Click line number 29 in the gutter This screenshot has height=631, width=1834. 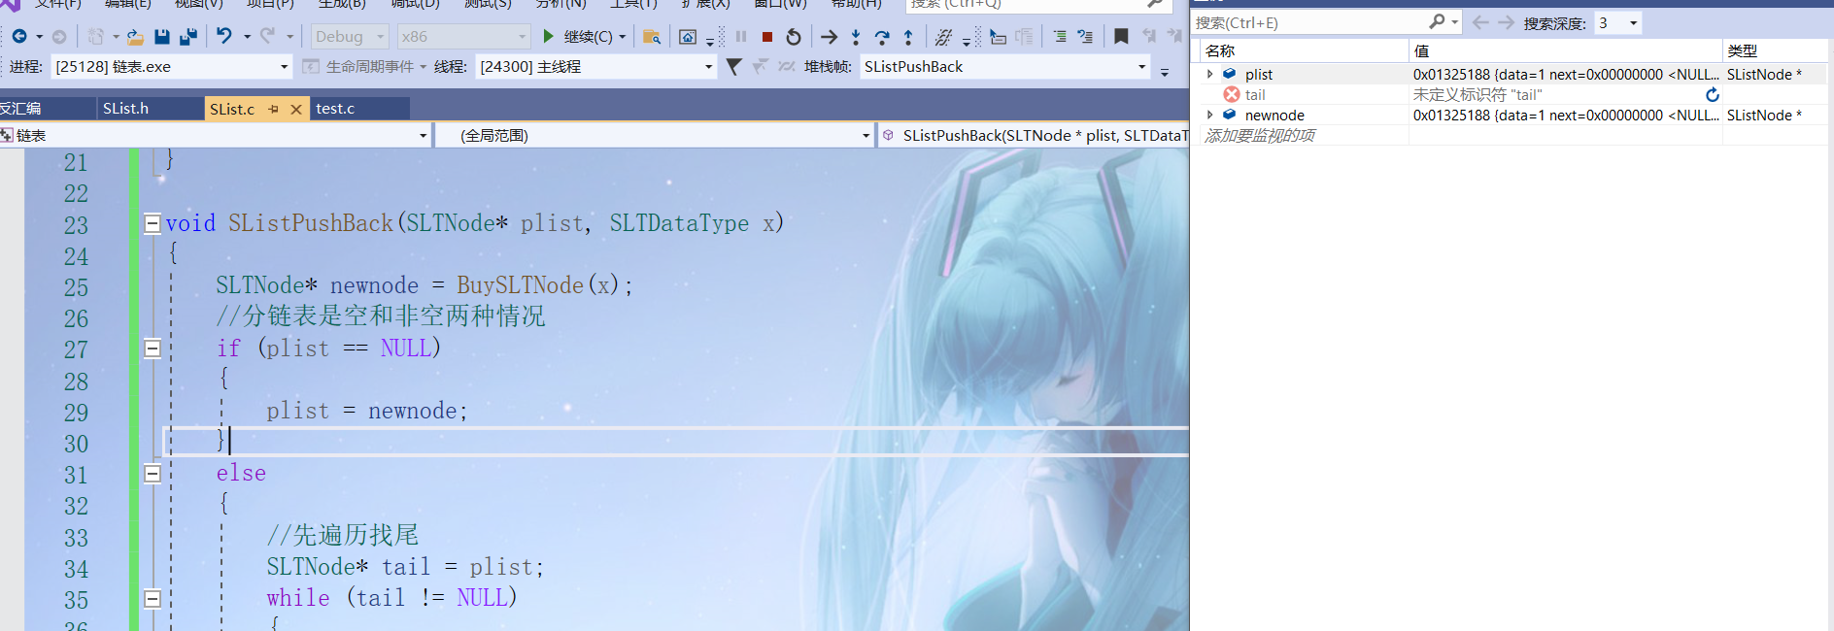click(x=76, y=413)
